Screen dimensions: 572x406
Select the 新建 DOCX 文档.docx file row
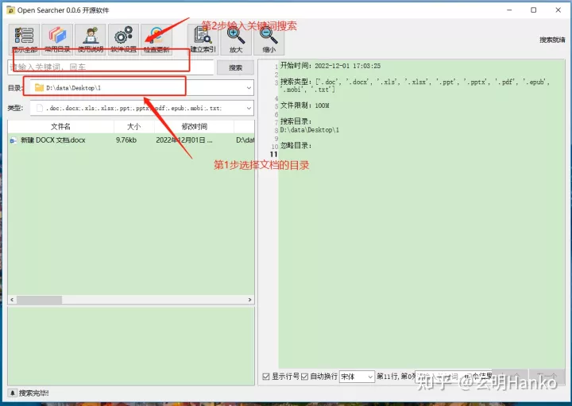(x=131, y=140)
